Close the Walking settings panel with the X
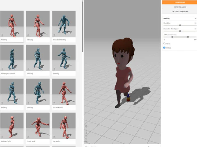This screenshot has height=147, width=197. coord(195,18)
